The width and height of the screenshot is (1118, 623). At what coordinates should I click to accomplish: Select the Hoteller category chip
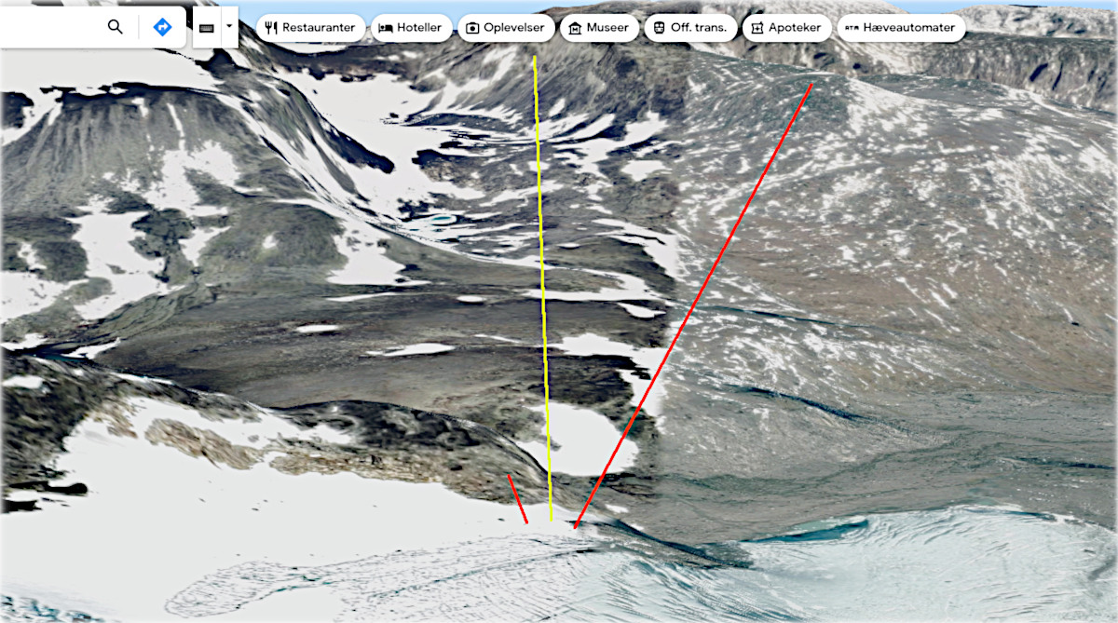click(412, 28)
